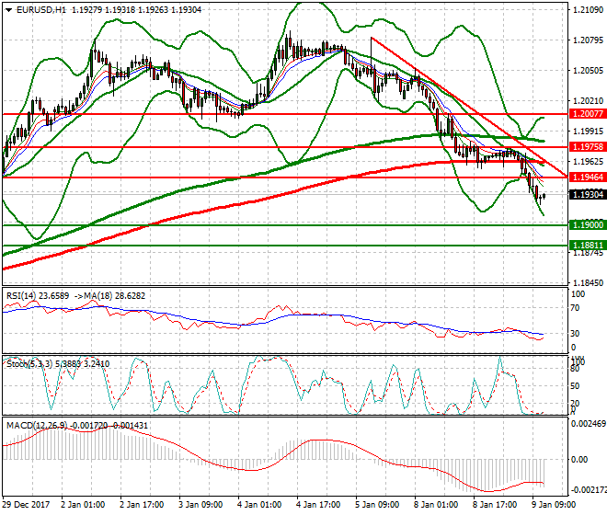This screenshot has height=515, width=607.
Task: Select the 3 Jan 09:00 time marker
Action: click(x=200, y=506)
